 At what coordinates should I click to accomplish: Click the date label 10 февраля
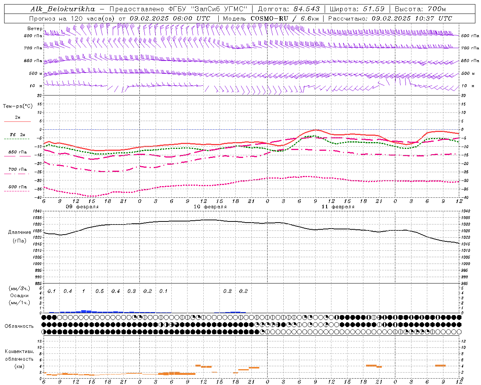[210, 207]
